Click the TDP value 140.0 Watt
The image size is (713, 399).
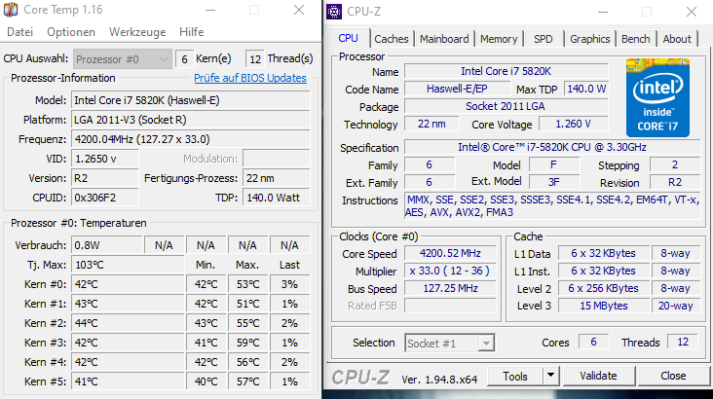click(x=277, y=199)
